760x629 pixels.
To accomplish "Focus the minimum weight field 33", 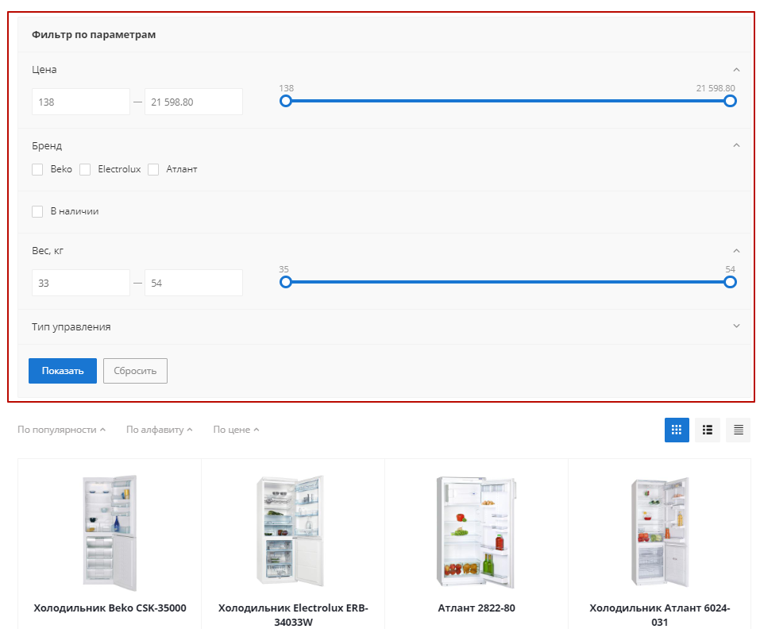I will pyautogui.click(x=81, y=283).
